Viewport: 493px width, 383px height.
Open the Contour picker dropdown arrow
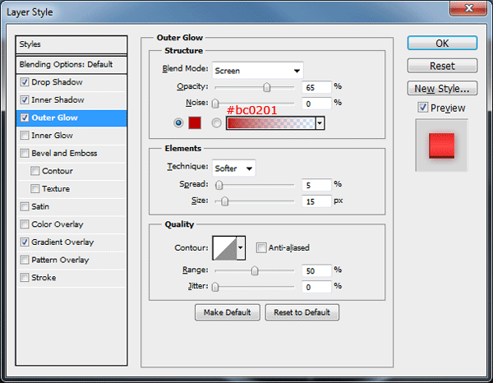pyautogui.click(x=241, y=247)
